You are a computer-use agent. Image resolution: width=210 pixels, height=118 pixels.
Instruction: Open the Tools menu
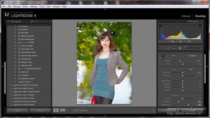pos(42,7)
